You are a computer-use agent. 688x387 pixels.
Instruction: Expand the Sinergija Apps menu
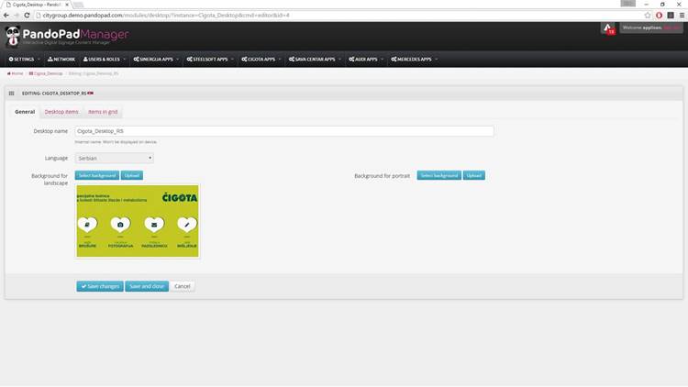[x=156, y=59]
